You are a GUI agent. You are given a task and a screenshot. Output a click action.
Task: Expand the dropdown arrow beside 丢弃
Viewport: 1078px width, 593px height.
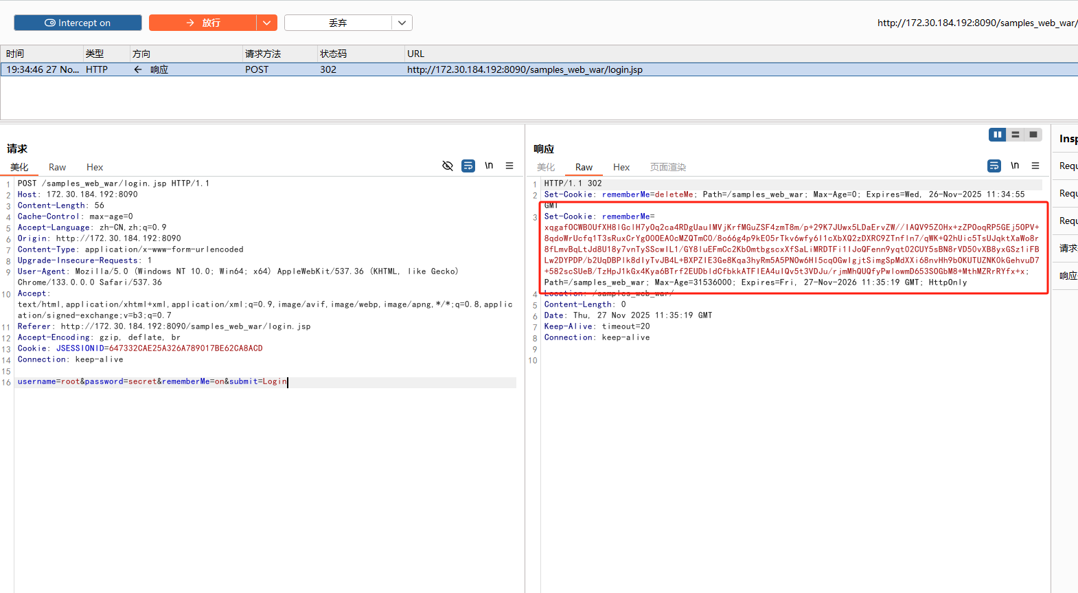click(402, 23)
